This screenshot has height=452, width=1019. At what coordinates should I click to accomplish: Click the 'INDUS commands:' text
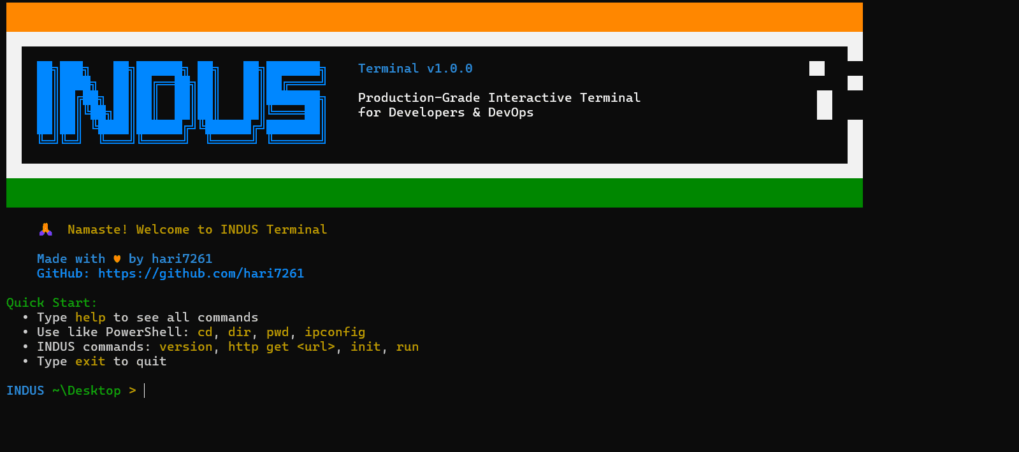click(x=94, y=347)
